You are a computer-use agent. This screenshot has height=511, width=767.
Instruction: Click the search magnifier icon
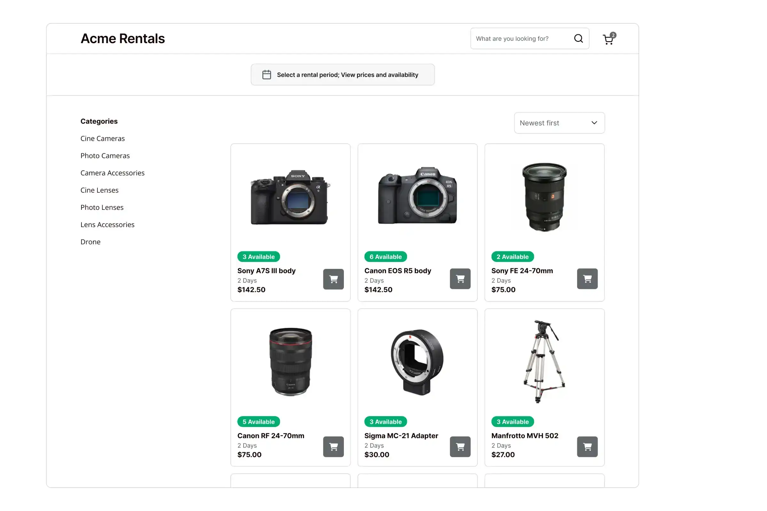[578, 38]
